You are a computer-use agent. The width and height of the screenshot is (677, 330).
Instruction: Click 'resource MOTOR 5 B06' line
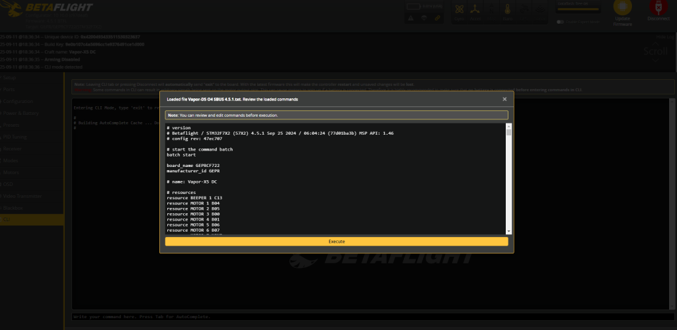click(x=193, y=224)
